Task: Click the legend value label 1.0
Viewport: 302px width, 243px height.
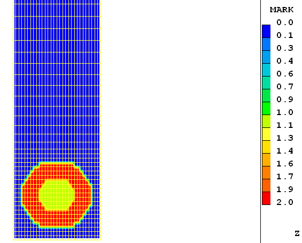Action: coord(285,112)
